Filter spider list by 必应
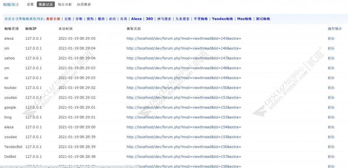This screenshot has width=348, height=168. tap(112, 19)
